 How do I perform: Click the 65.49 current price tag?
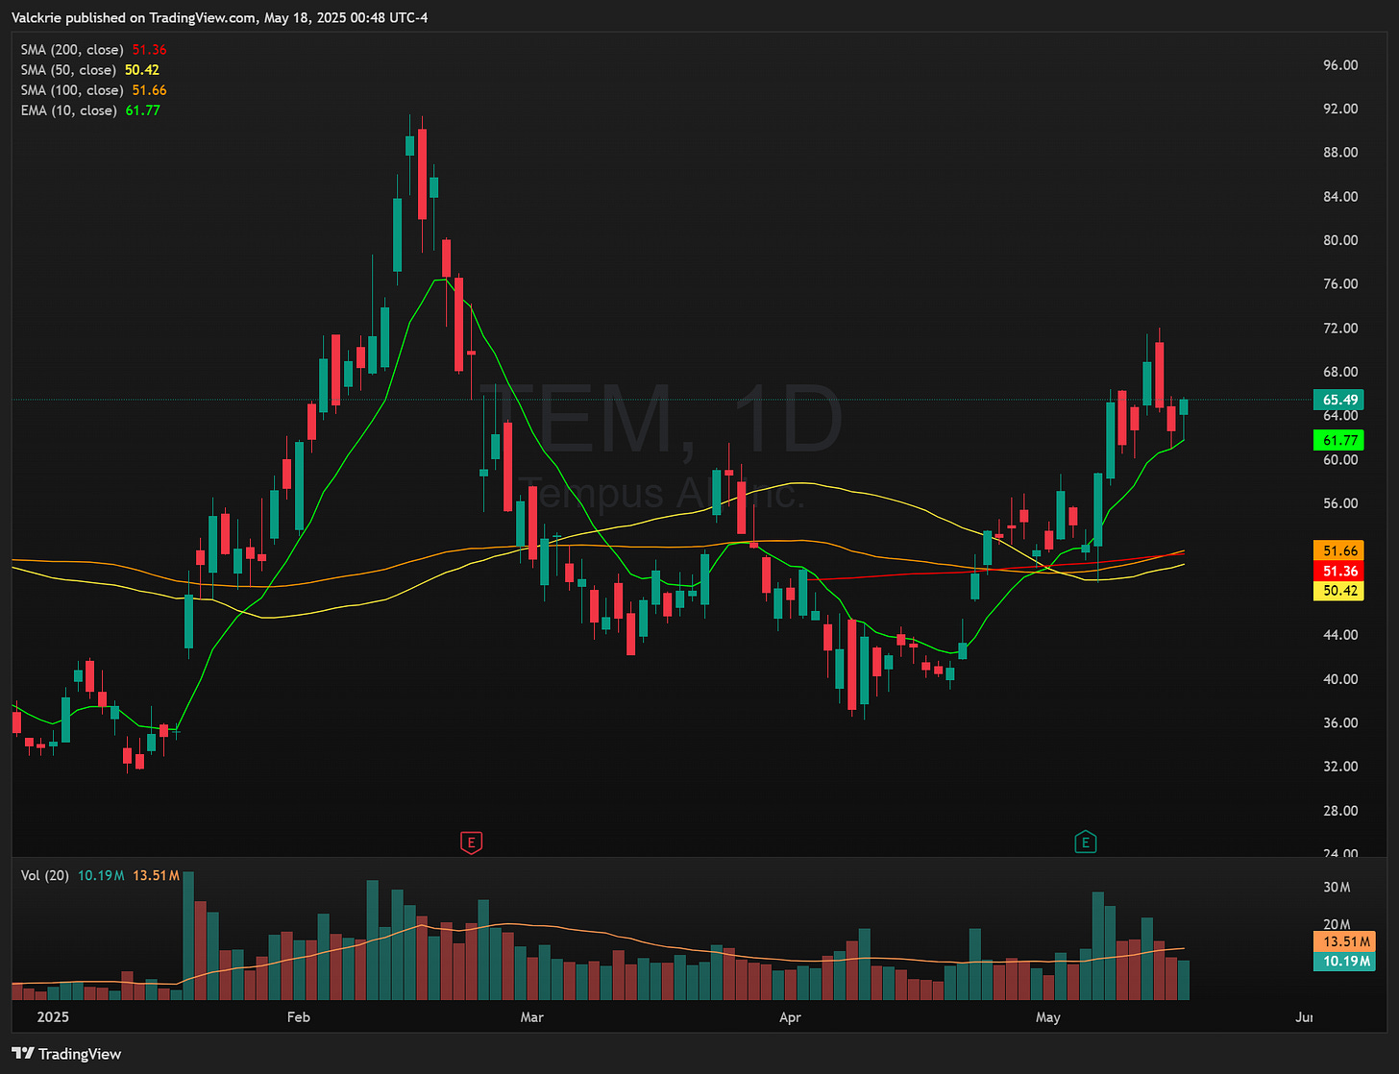coord(1340,400)
